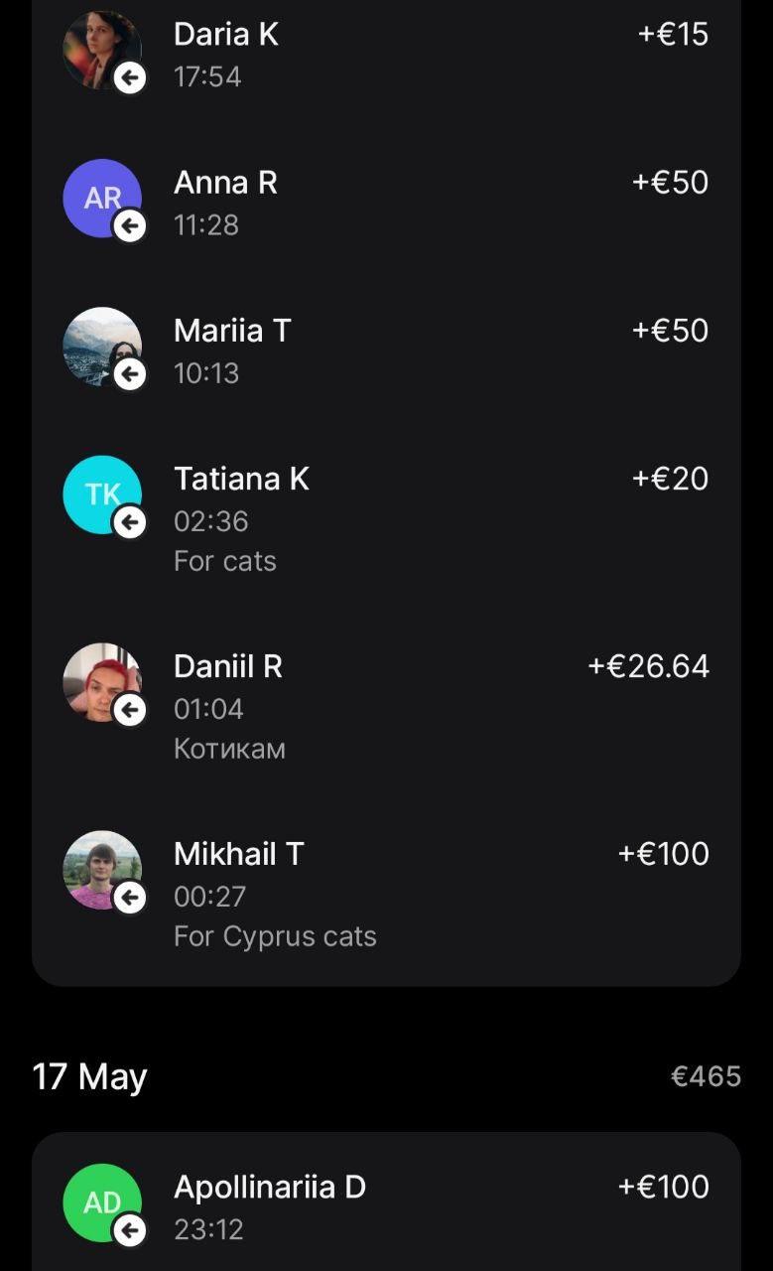
Task: Click Mariia T's mountain photo avatar
Action: (101, 346)
